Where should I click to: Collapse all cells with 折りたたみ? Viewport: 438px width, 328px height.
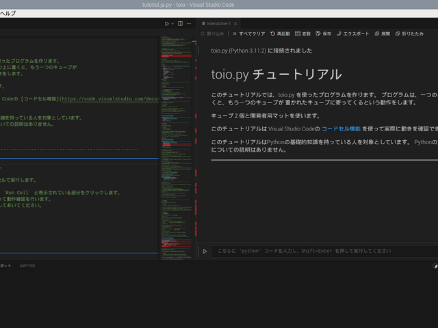(409, 33)
